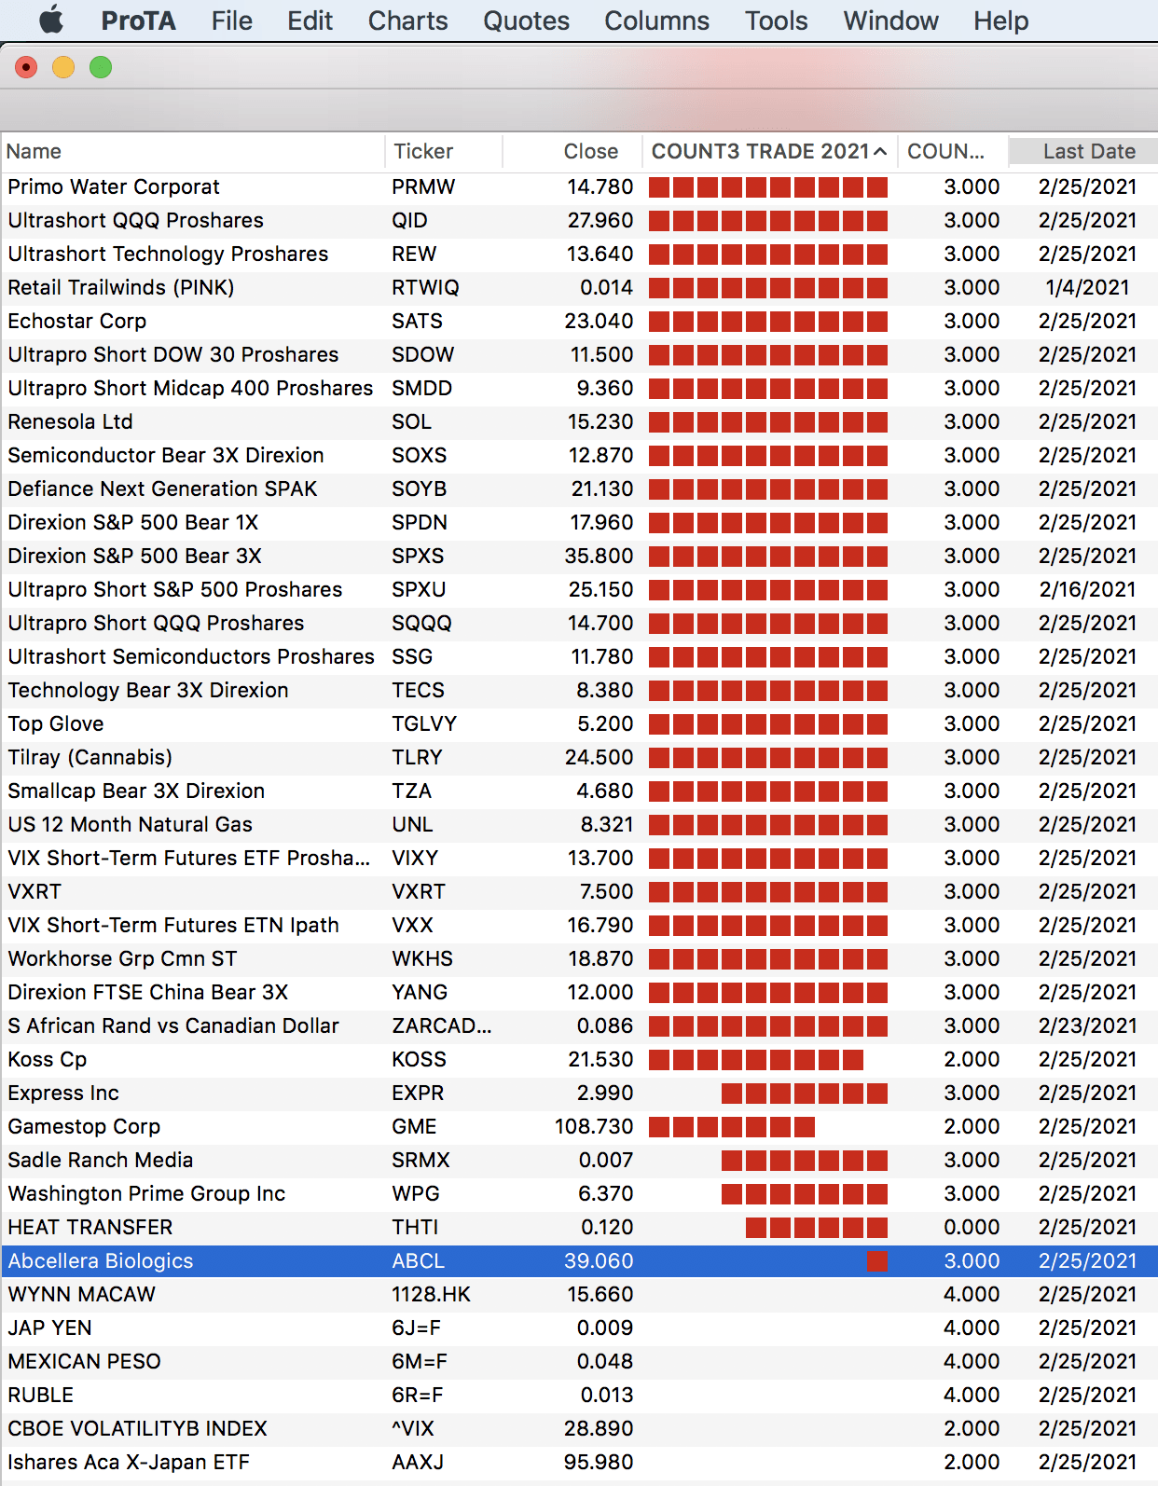
Task: Click the TLRY ticker cell
Action: [x=417, y=757]
